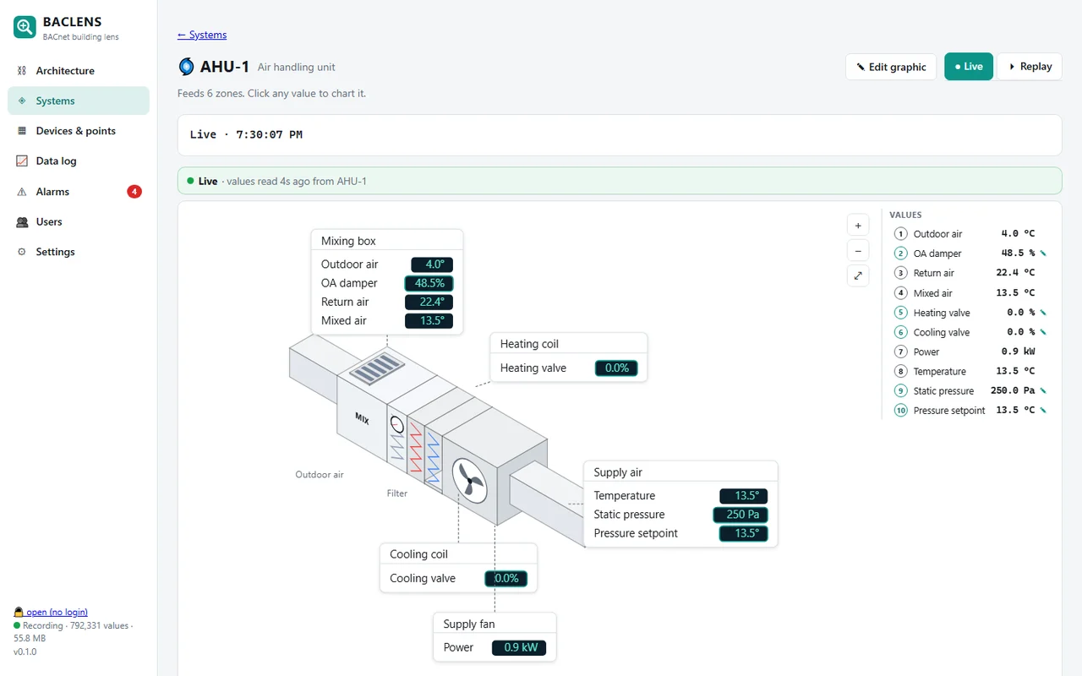The image size is (1082, 676).
Task: Open the Alarms page
Action: tap(79, 192)
